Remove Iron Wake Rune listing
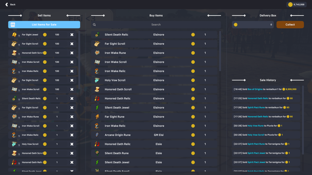The width and height of the screenshot is (312, 175). point(72,117)
